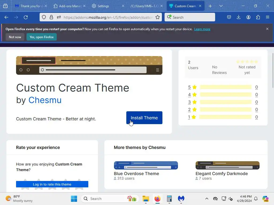Switch to the Add-ons Manager tab
This screenshot has width=274, height=205.
coord(70,6)
